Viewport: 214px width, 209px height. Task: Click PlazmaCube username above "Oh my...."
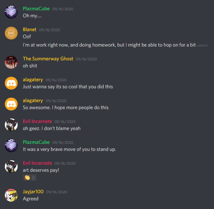coord(36,9)
